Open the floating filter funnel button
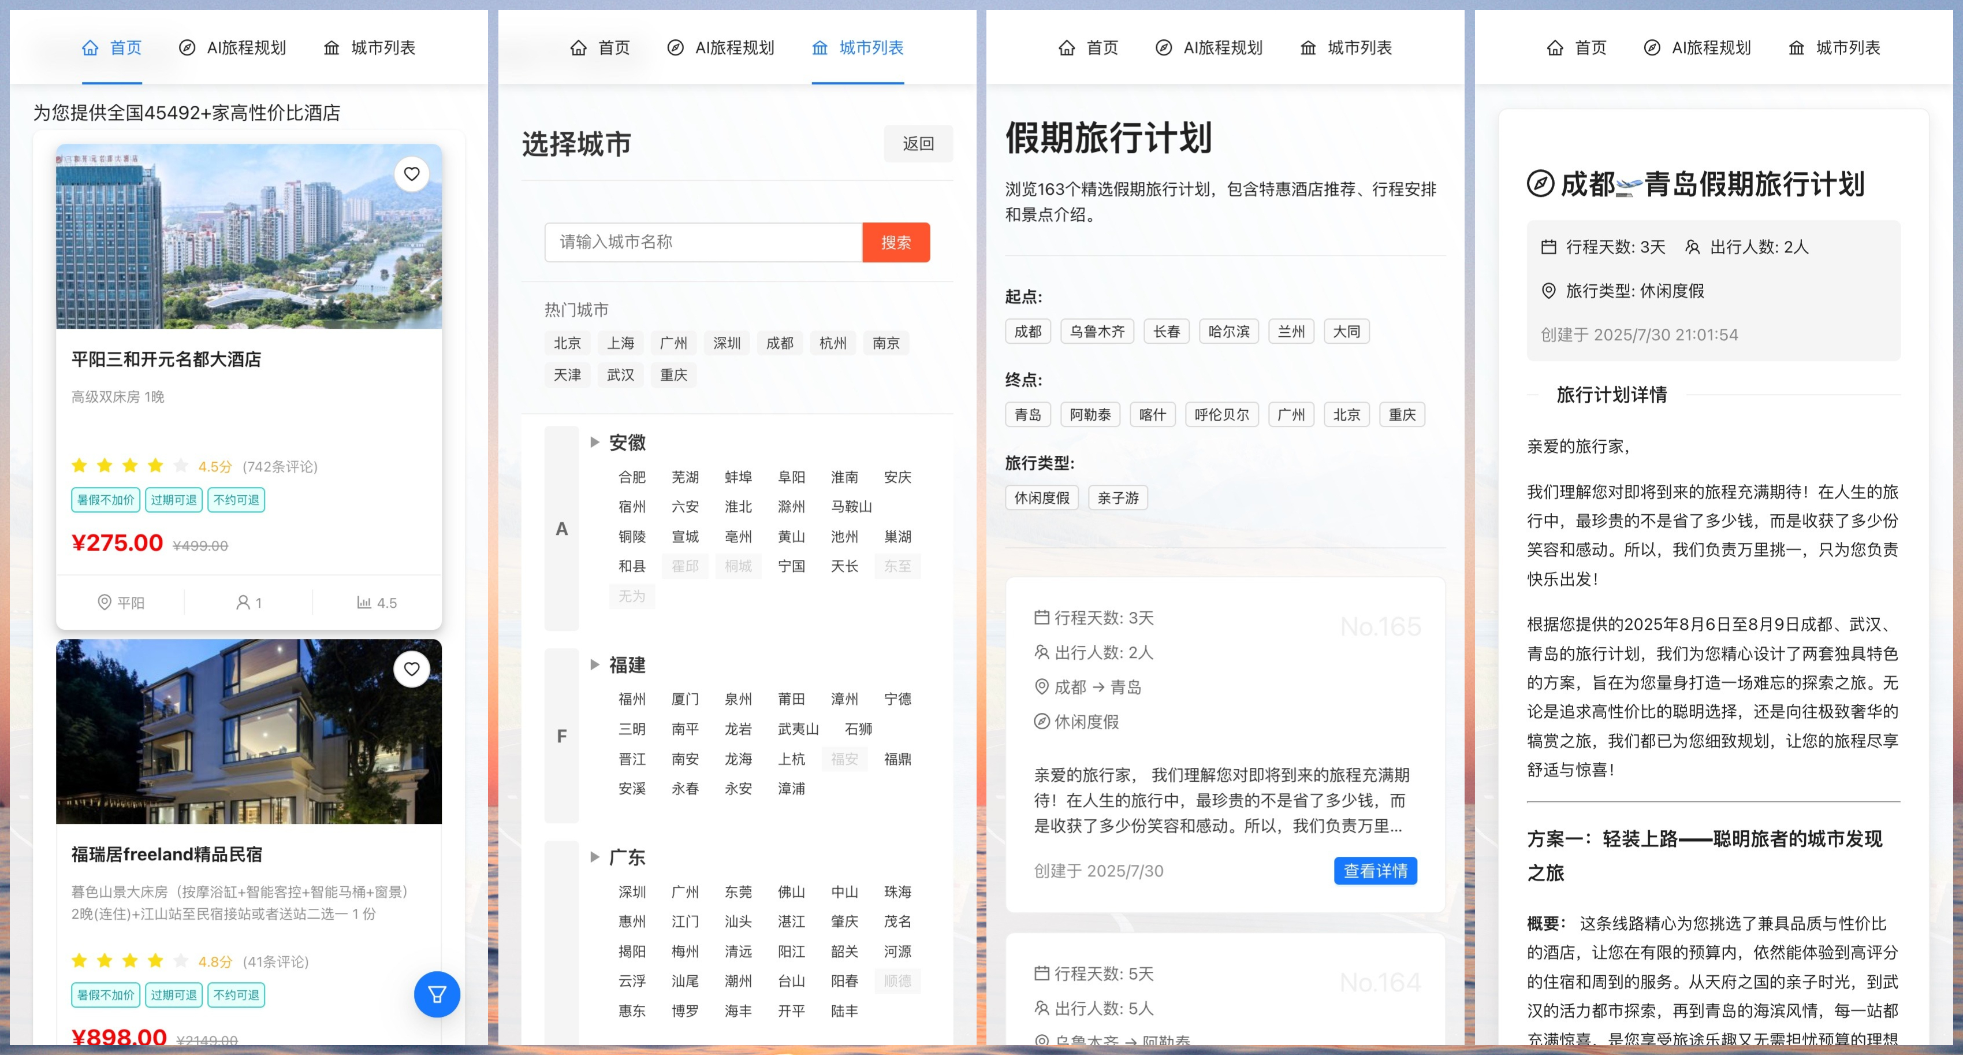Screen dimensions: 1963x1055 [436, 995]
